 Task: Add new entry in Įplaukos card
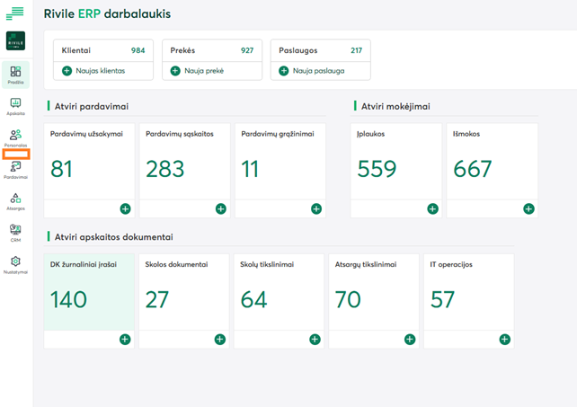[x=432, y=208]
